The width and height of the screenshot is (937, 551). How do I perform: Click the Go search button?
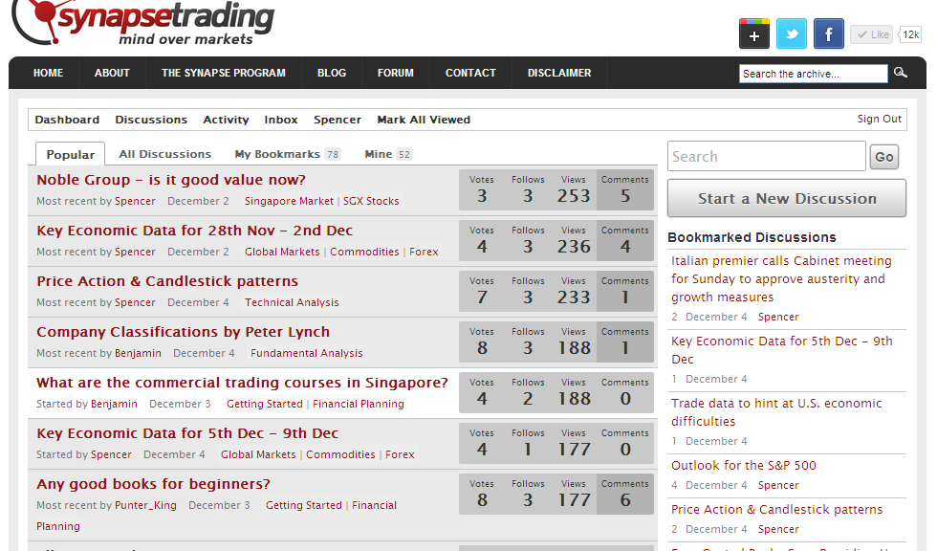click(x=883, y=157)
